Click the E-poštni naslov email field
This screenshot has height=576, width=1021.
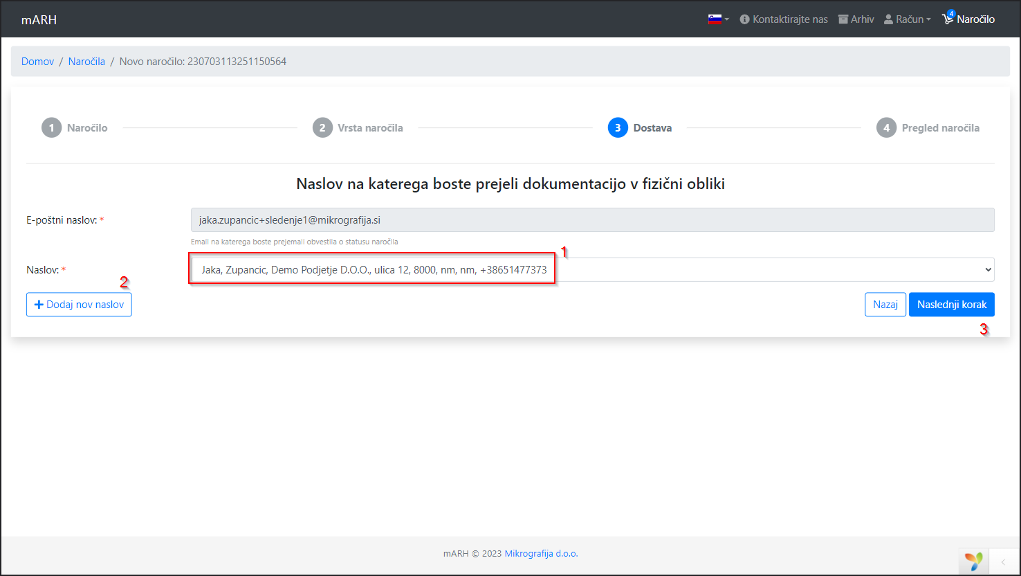pos(592,220)
